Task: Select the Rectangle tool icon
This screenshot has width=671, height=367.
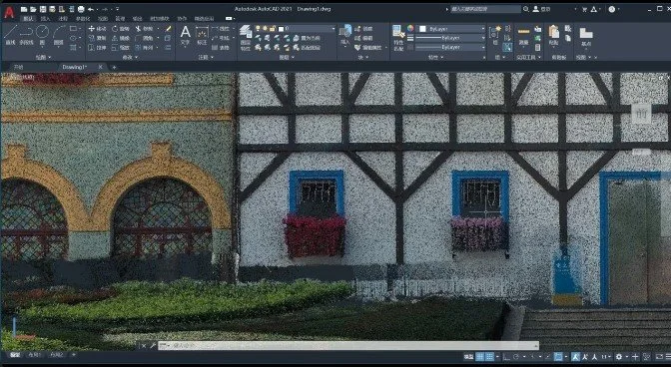Action: 73,29
